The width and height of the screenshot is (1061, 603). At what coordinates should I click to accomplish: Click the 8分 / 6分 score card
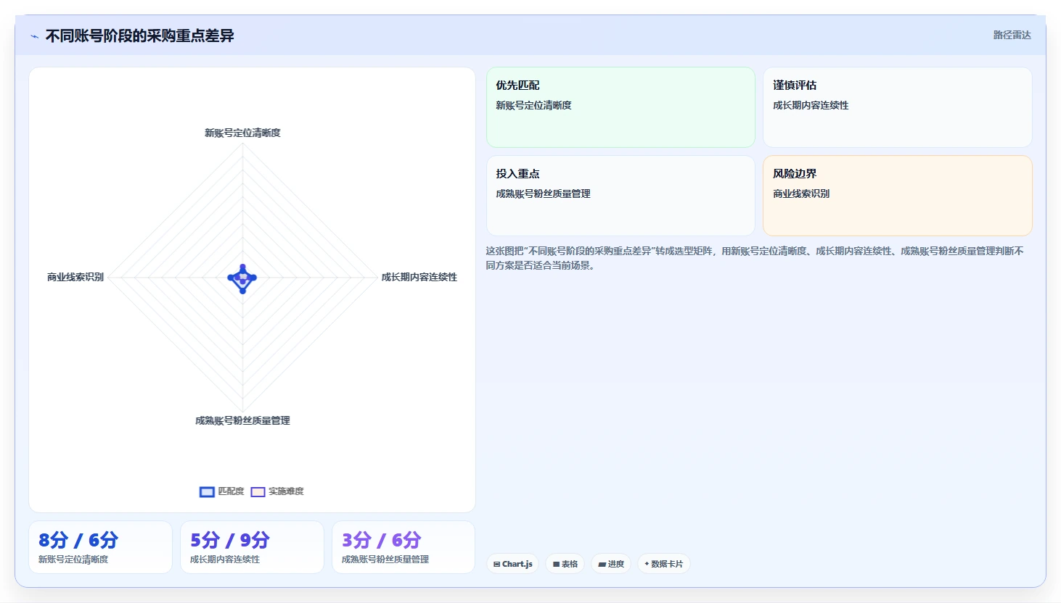click(100, 547)
